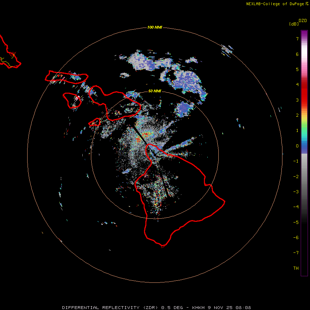Click the -1 value on the color scale
This screenshot has height=310, width=310.
[x=296, y=161]
